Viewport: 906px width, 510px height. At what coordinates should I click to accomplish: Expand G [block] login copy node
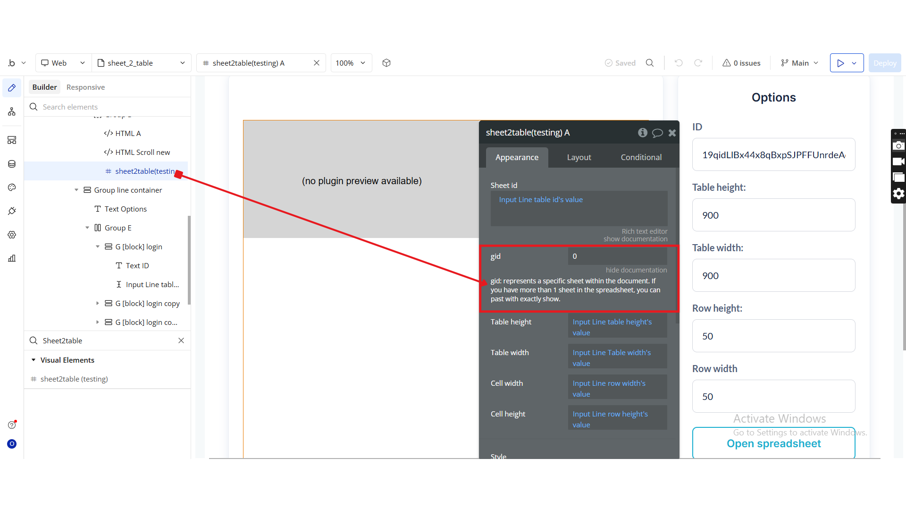click(x=98, y=303)
